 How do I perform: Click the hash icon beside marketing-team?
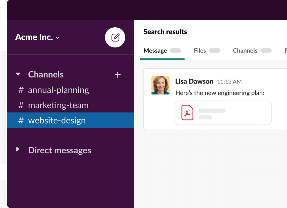pos(21,105)
